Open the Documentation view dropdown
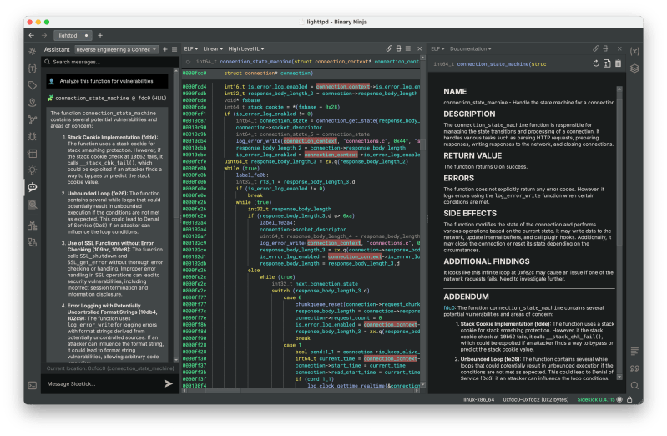The height and width of the screenshot is (436, 667). (471, 49)
